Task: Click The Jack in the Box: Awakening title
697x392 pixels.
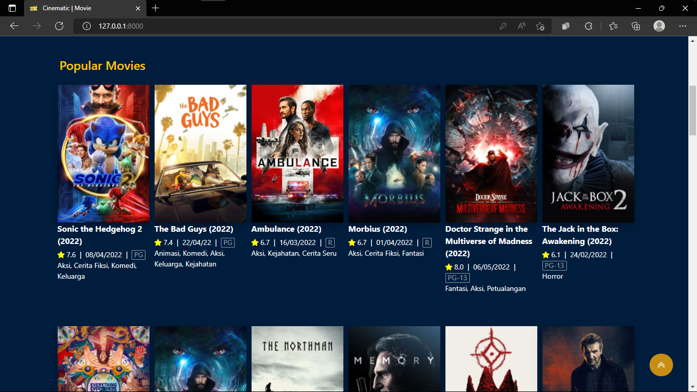Action: click(580, 235)
